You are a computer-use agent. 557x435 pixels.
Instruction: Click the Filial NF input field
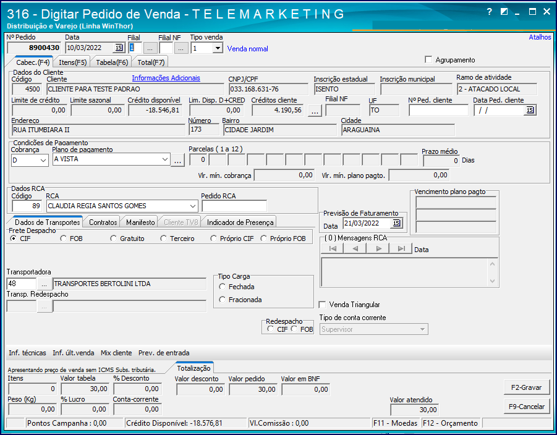166,48
